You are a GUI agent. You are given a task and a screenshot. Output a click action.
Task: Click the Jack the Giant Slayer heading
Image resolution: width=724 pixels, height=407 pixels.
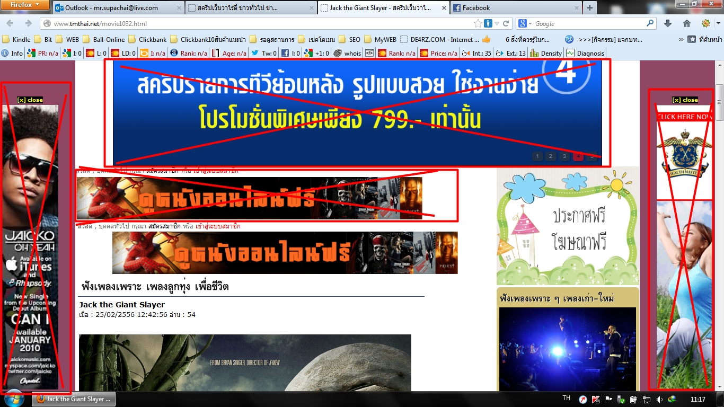point(122,305)
